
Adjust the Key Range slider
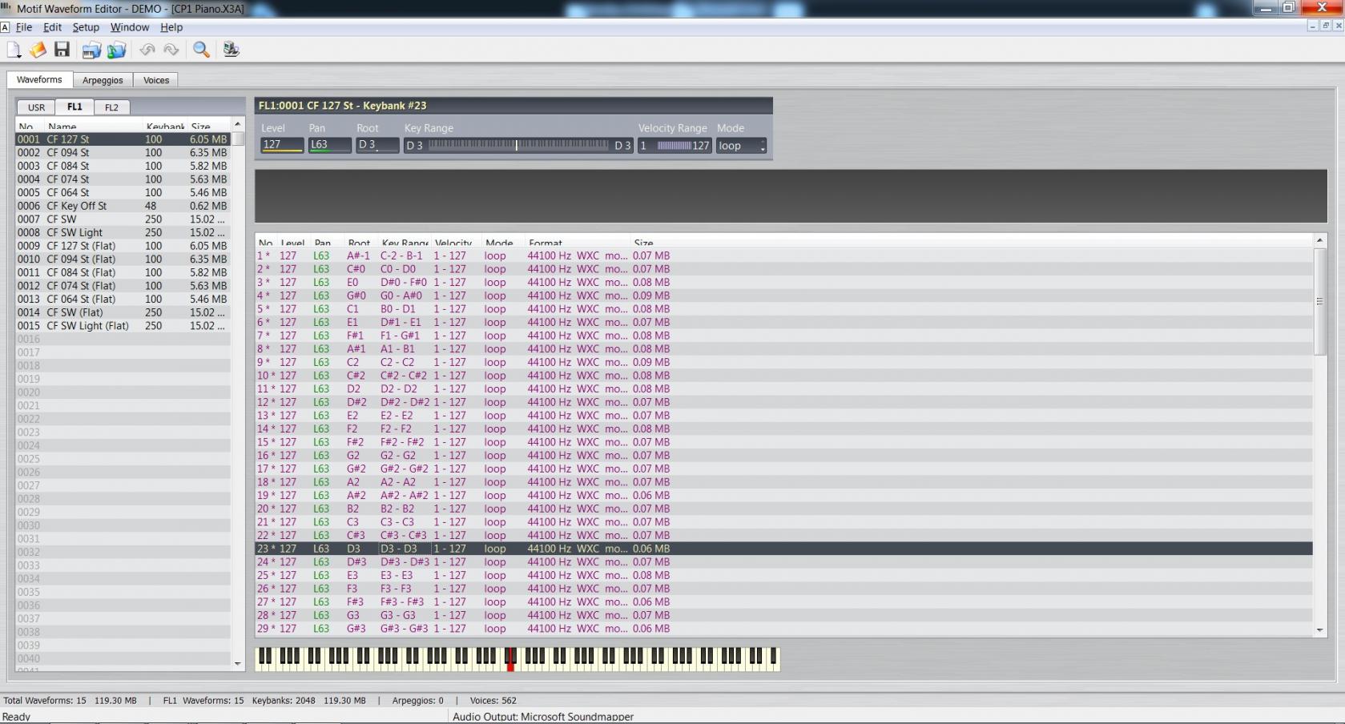518,145
